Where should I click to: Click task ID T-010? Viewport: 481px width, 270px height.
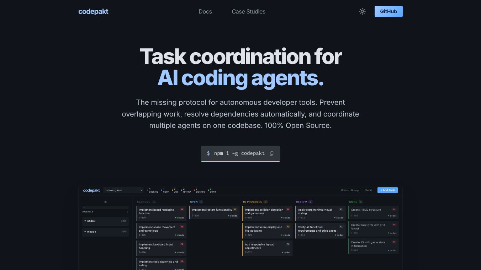(x=195, y=216)
